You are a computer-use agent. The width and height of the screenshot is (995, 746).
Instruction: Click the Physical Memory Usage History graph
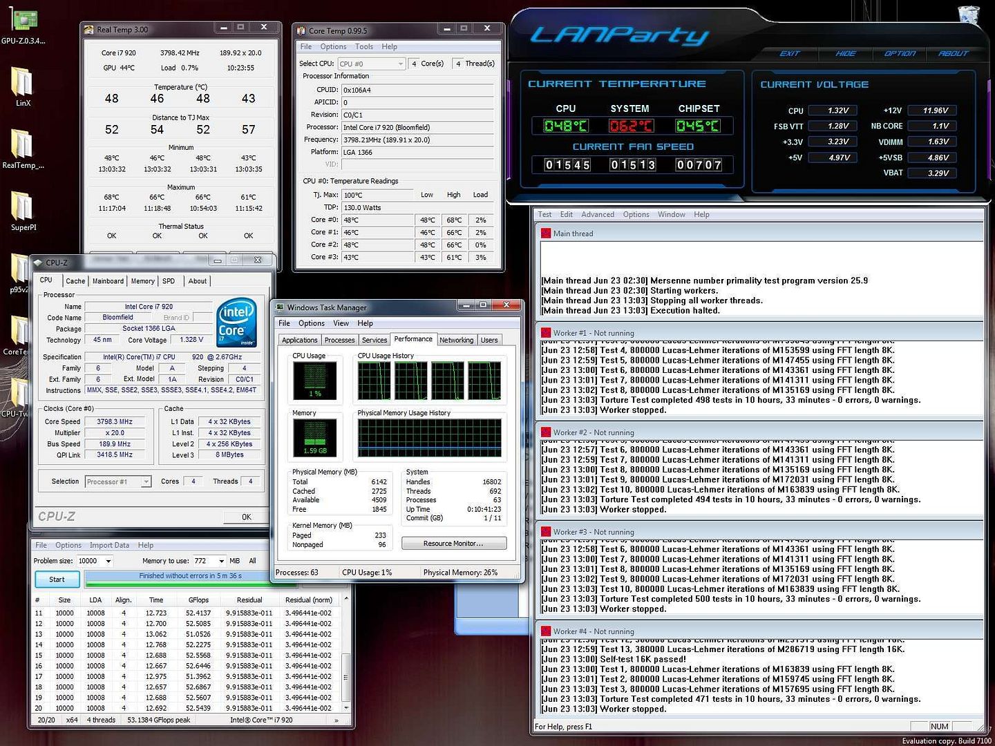429,438
